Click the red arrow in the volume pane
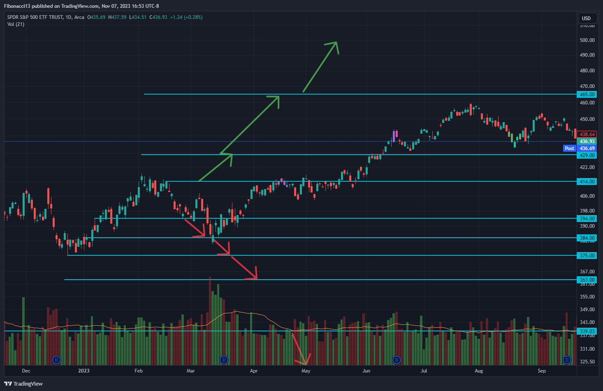 (300, 349)
